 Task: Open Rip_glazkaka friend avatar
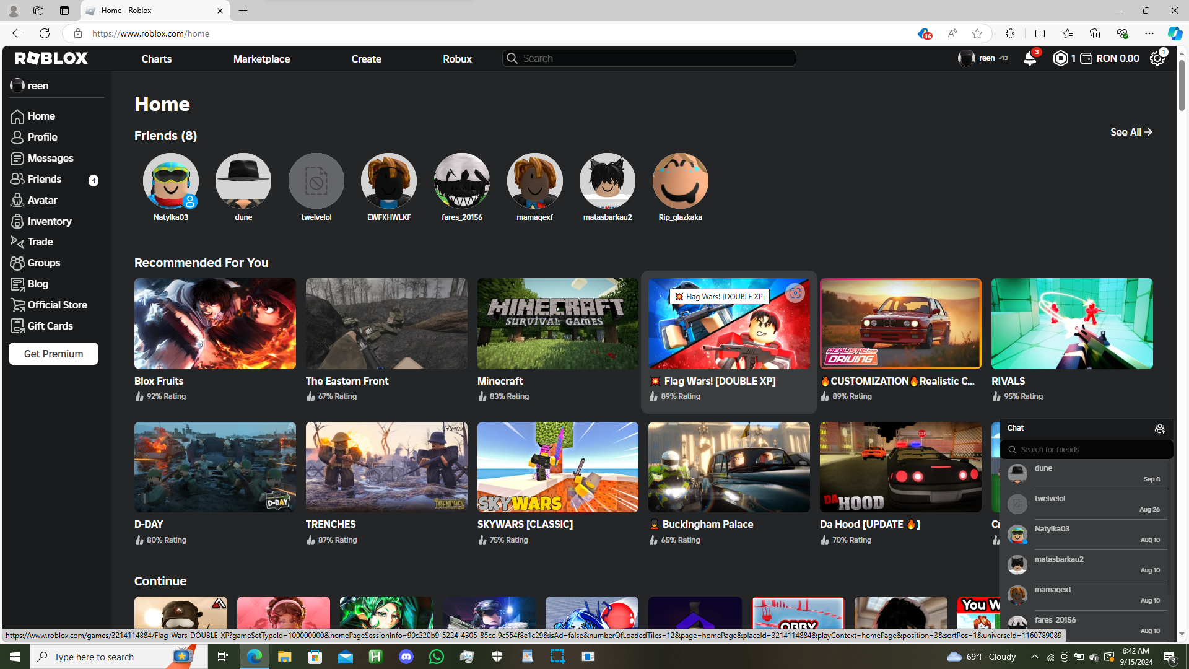681,181
